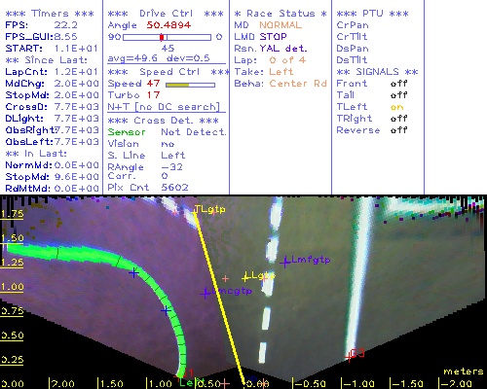Image resolution: width=487 pixels, height=389 pixels.
Task: Click the lower blue cross on the green curve
Action: (166, 311)
